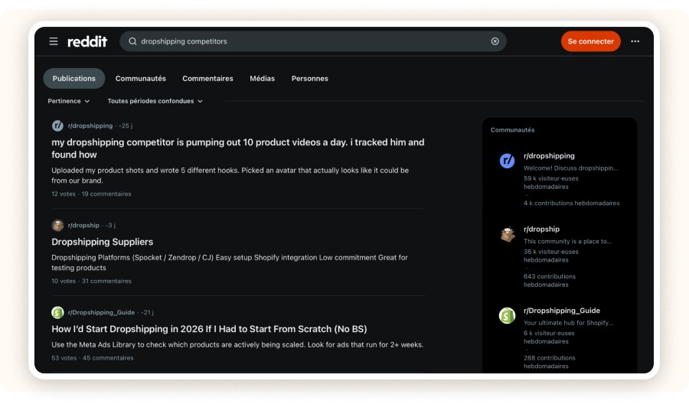Click r/dropshipping avatar on first post
The image size is (689, 407).
[57, 125]
